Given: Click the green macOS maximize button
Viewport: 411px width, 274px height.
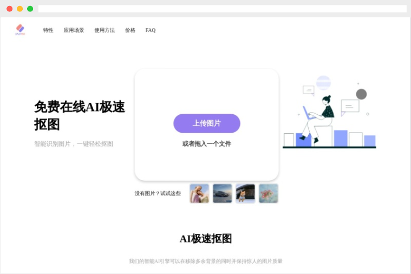Looking at the screenshot, I should tap(30, 9).
